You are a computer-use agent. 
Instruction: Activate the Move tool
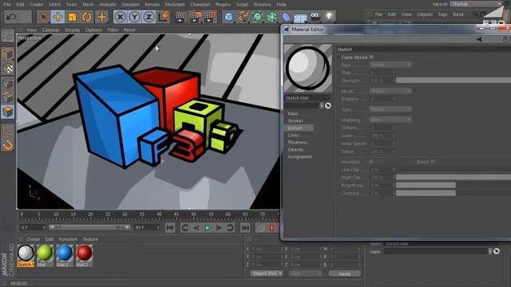click(x=57, y=17)
